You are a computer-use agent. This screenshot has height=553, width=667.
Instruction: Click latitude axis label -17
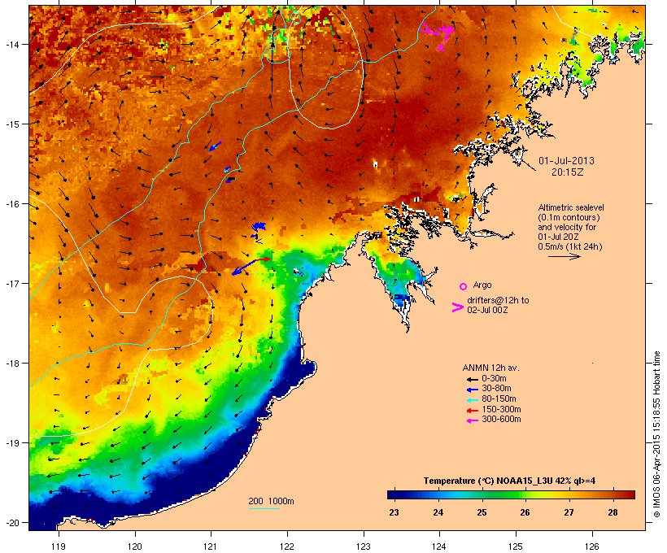pyautogui.click(x=11, y=283)
